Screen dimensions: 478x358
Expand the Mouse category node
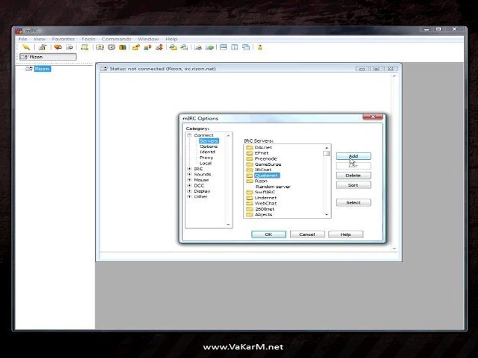189,180
